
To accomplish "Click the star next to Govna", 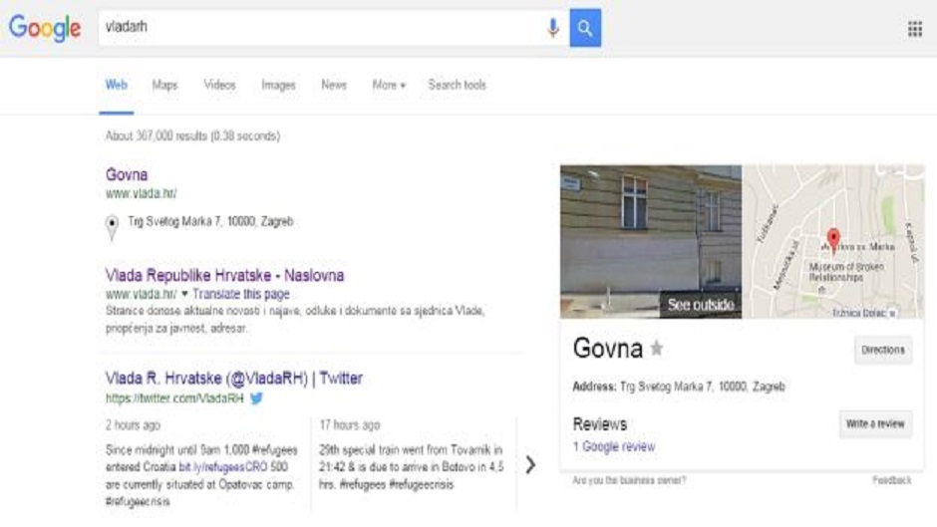I will (x=656, y=348).
